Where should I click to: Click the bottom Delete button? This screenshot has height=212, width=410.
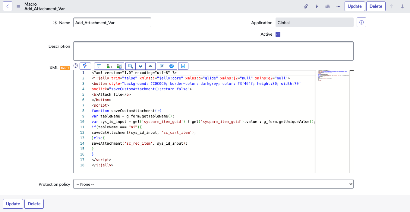click(34, 204)
